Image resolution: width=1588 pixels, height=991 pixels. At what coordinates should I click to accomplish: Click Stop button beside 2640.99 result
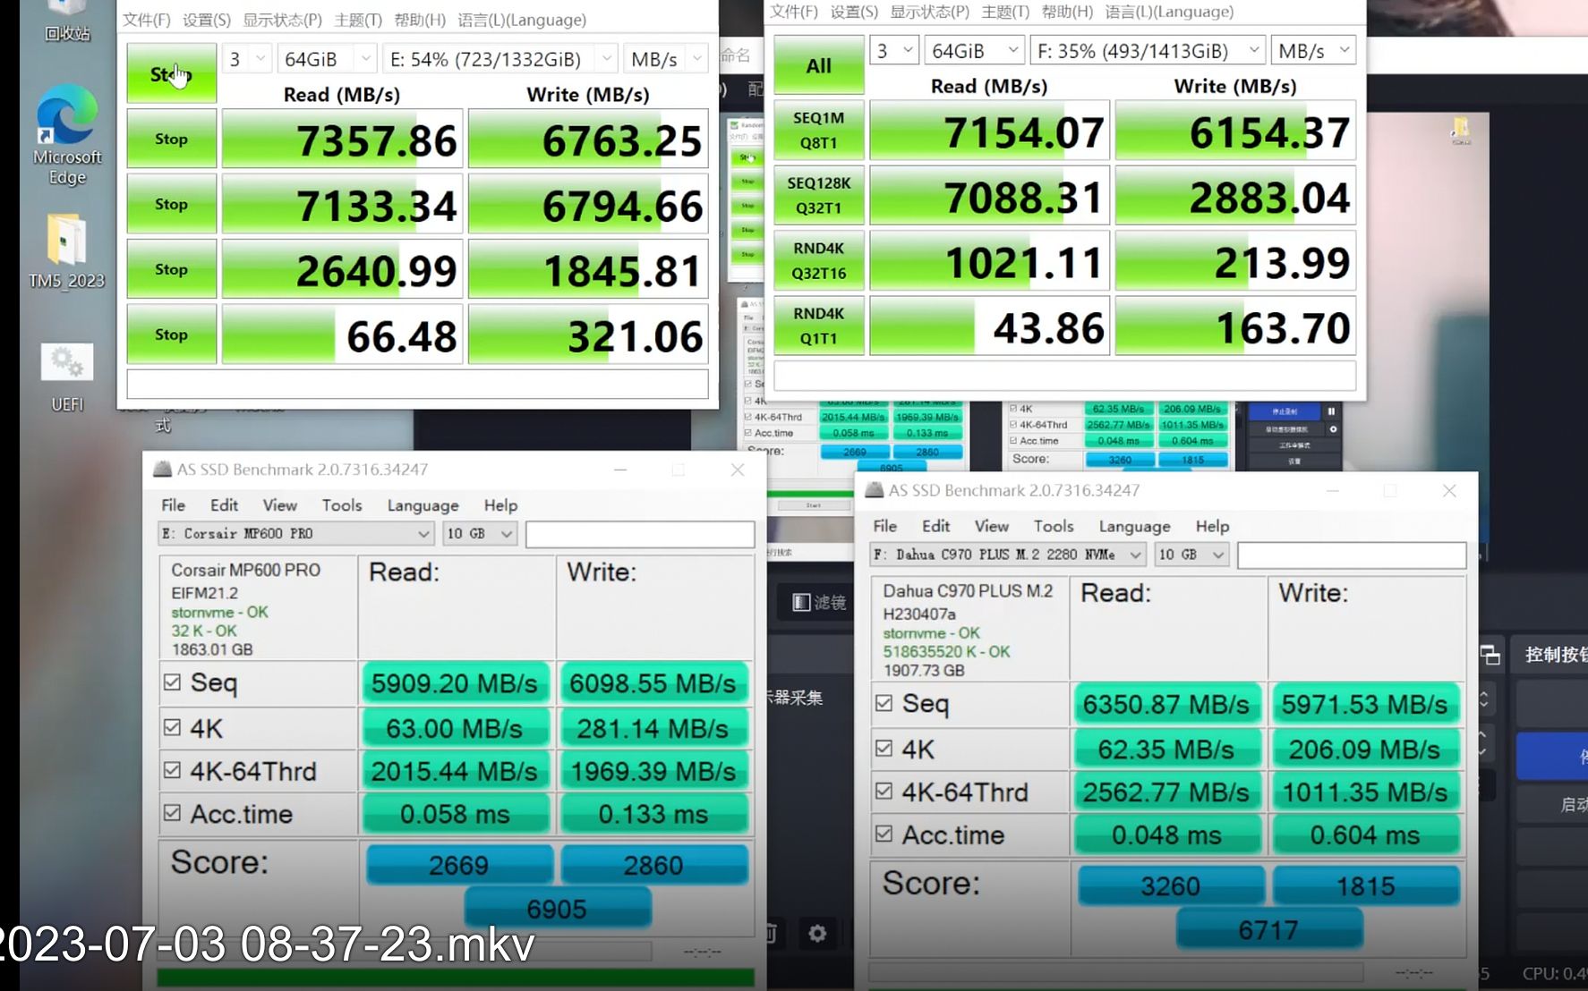pos(171,269)
